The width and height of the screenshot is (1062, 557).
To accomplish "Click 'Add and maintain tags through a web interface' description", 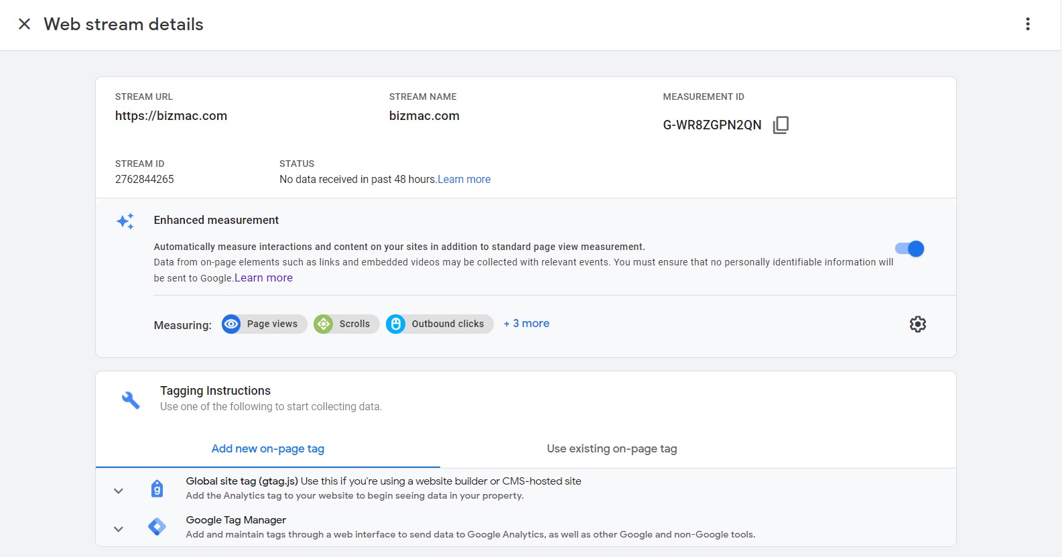I will (x=470, y=535).
